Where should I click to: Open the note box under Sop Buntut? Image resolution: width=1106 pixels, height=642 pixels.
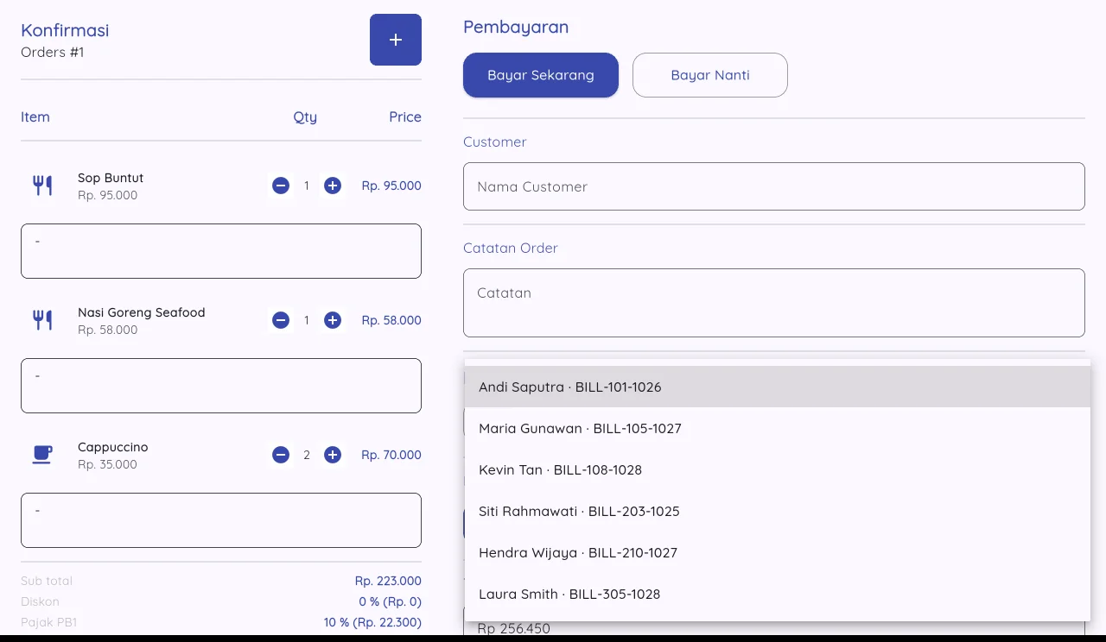(x=221, y=251)
